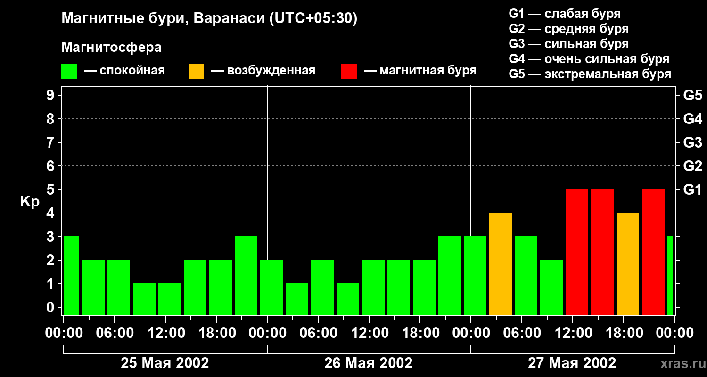
Task: Click the '27 Мая 2002' date label
Action: 572,363
